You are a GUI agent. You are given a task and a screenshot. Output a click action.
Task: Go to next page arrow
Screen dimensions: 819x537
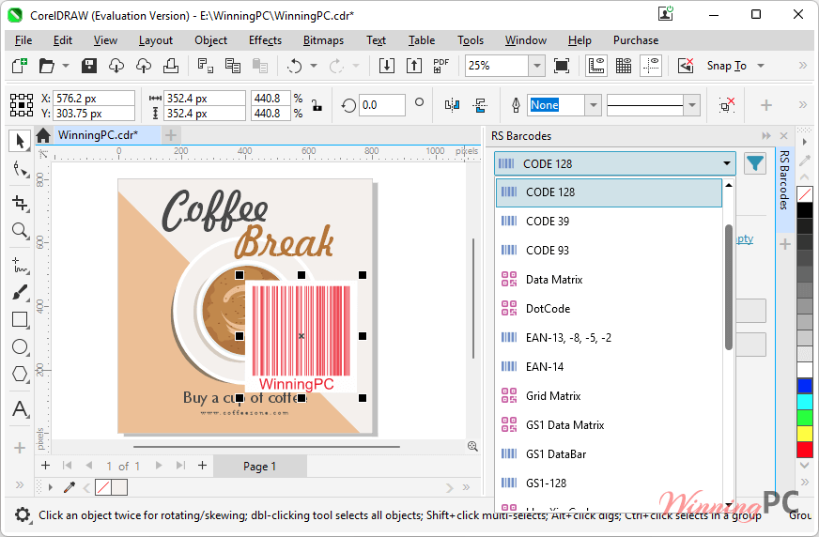click(159, 466)
